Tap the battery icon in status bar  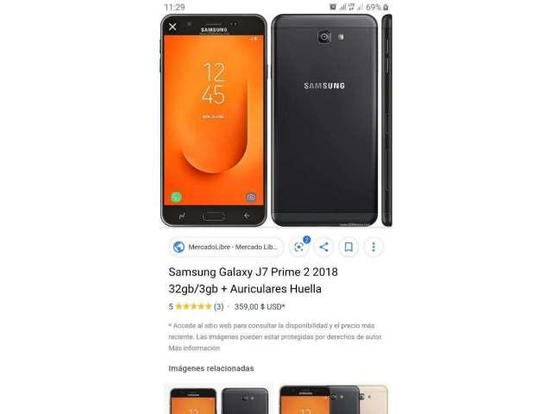tap(386, 7)
